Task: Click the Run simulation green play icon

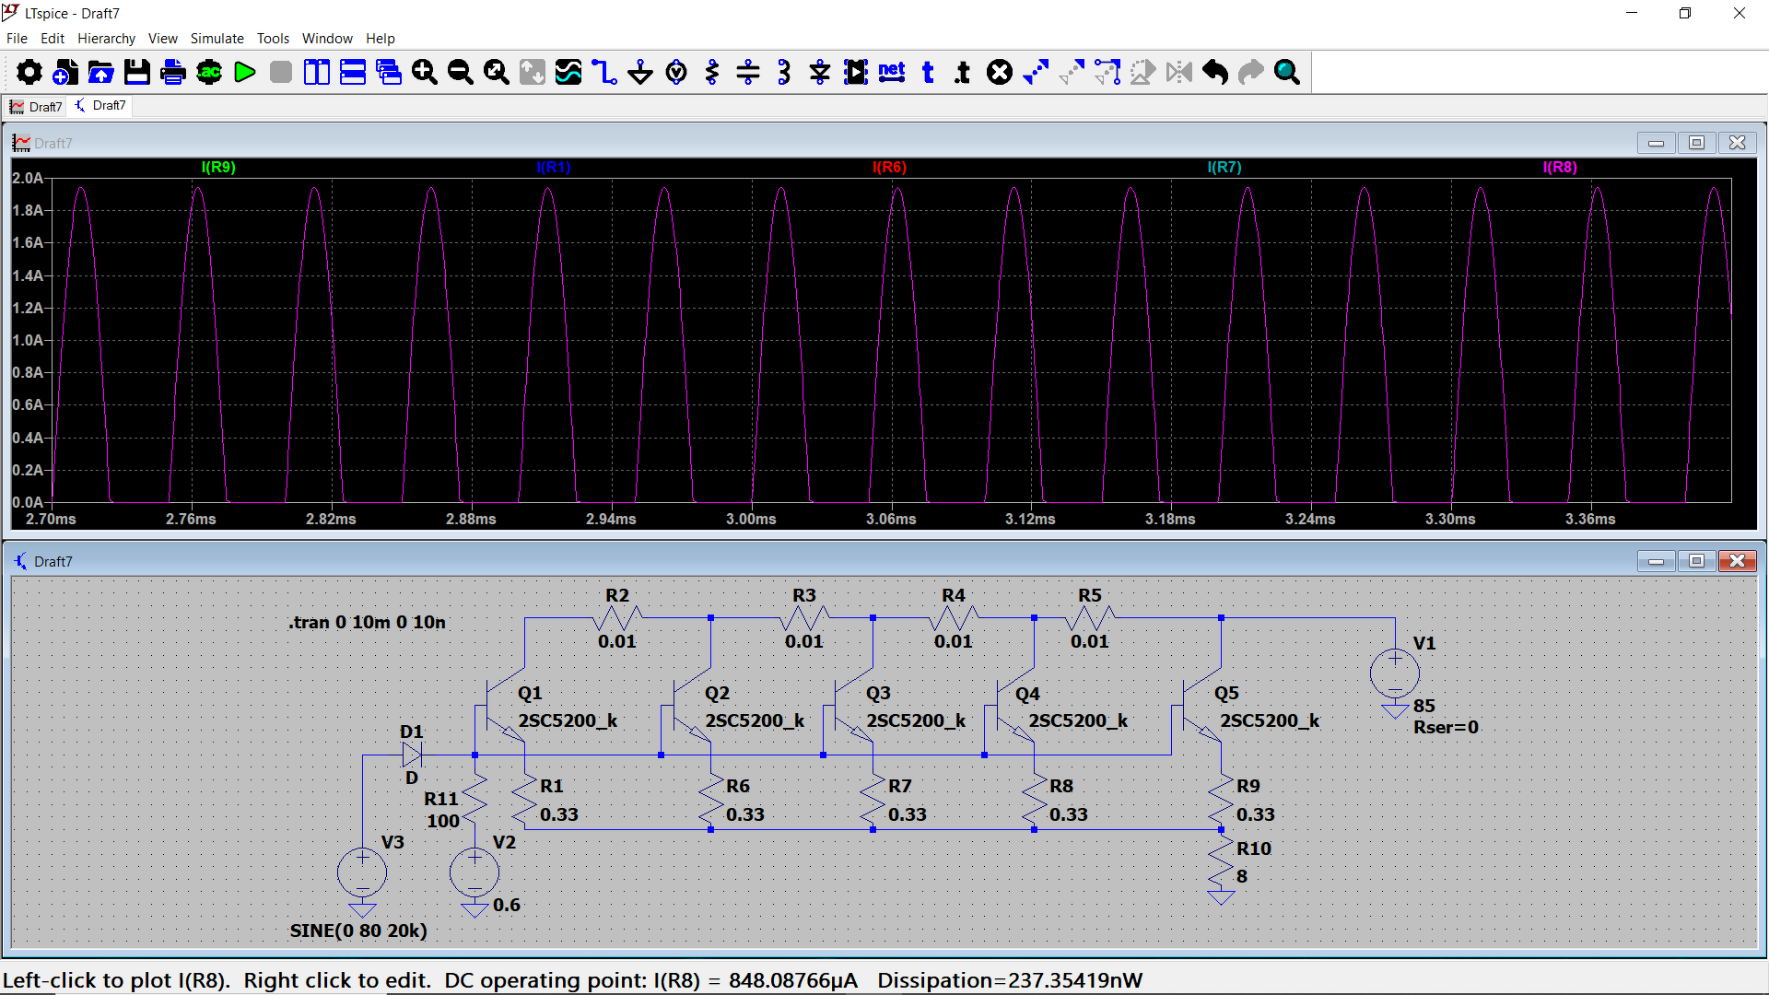Action: tap(245, 72)
